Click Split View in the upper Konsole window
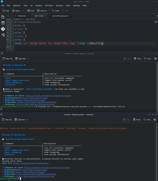Image resolution: width=158 pixels, height=181 pixels. pyautogui.click(x=20, y=59)
